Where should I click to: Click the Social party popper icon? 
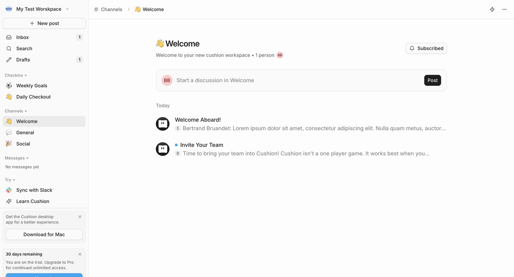(x=9, y=144)
